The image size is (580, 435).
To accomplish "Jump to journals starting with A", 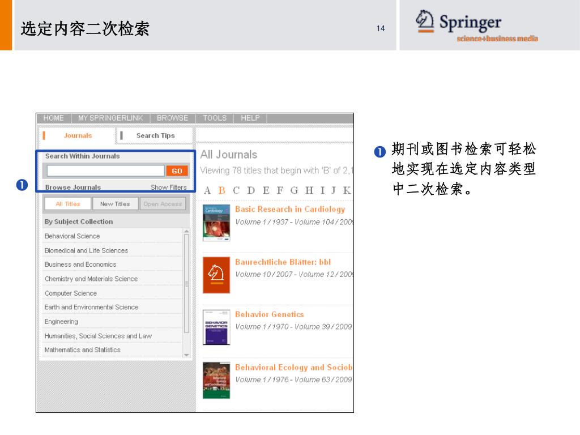I will coord(207,190).
